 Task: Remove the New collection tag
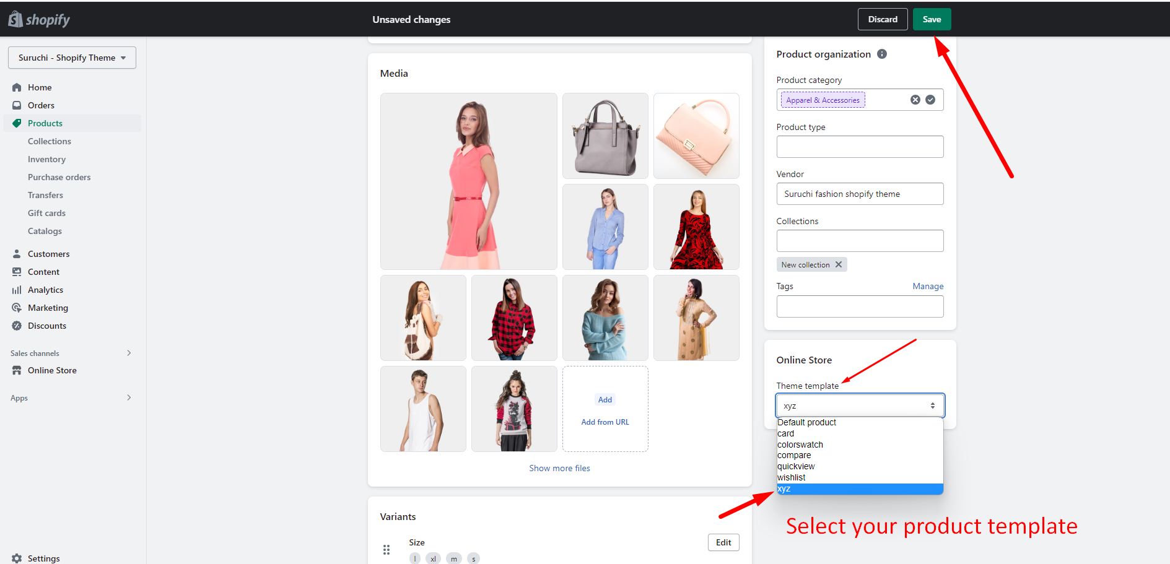coord(839,264)
